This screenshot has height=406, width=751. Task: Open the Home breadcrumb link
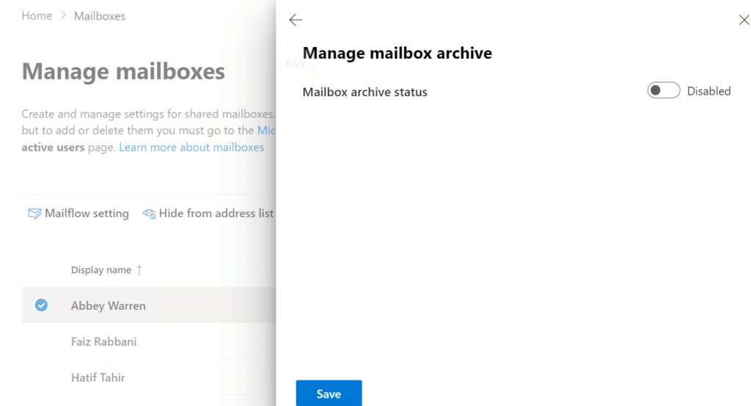[x=37, y=16]
